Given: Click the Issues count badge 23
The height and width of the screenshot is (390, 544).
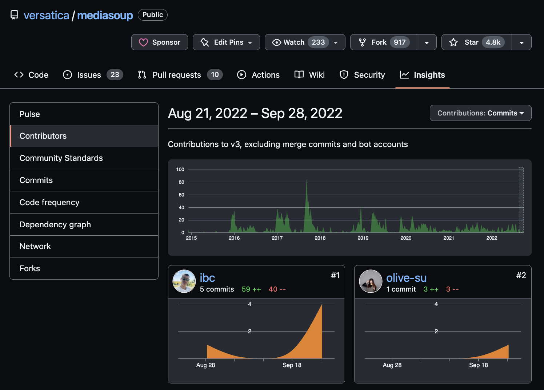Looking at the screenshot, I should pos(115,75).
